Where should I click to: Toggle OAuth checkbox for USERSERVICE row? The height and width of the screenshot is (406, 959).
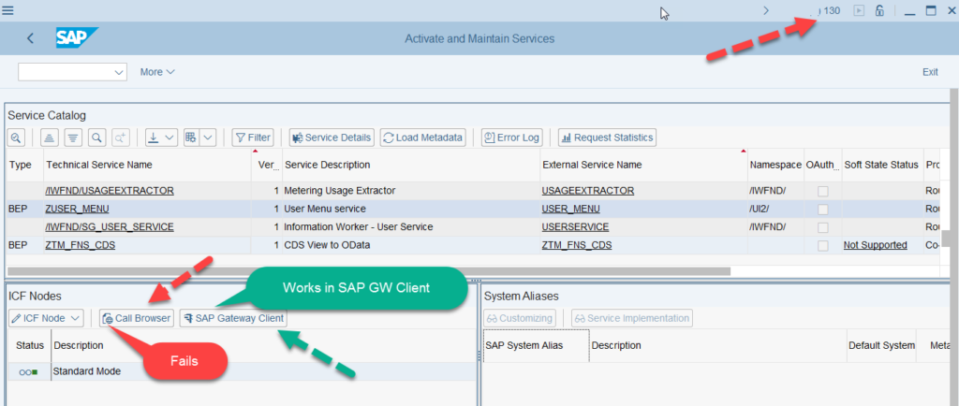(823, 227)
